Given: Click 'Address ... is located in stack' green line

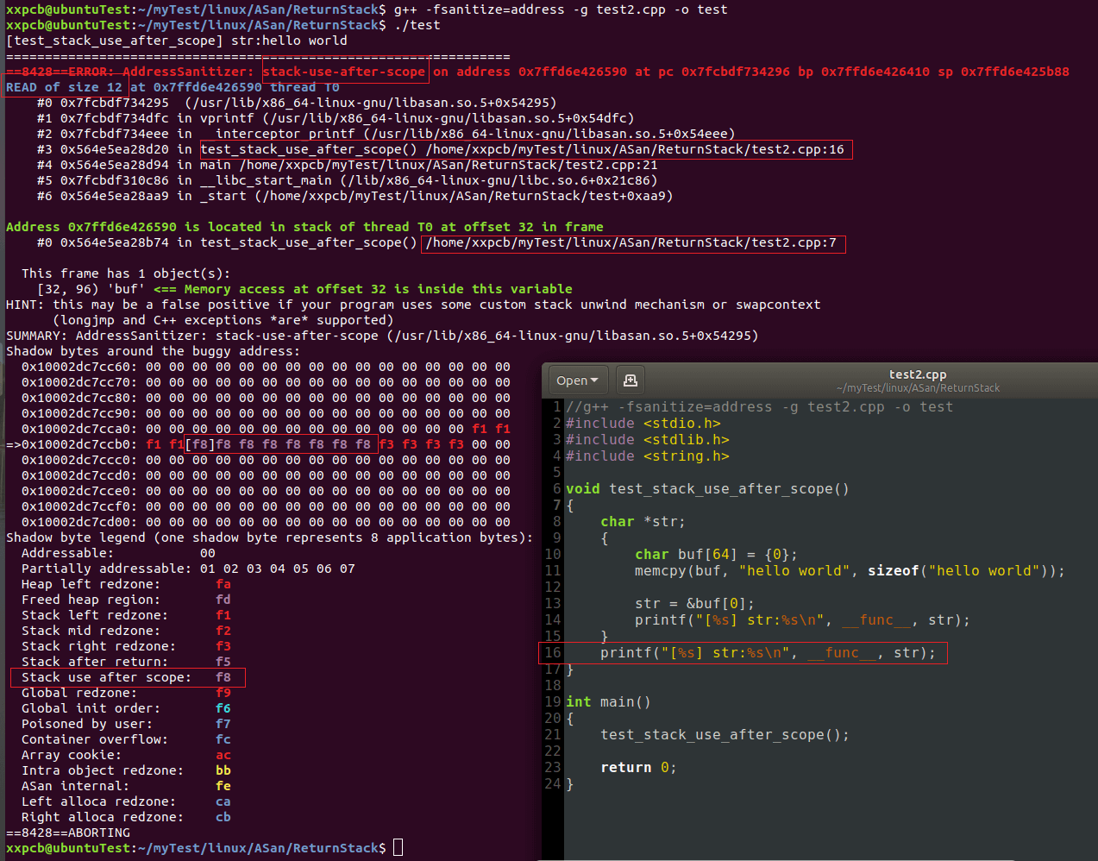Looking at the screenshot, I should point(304,227).
